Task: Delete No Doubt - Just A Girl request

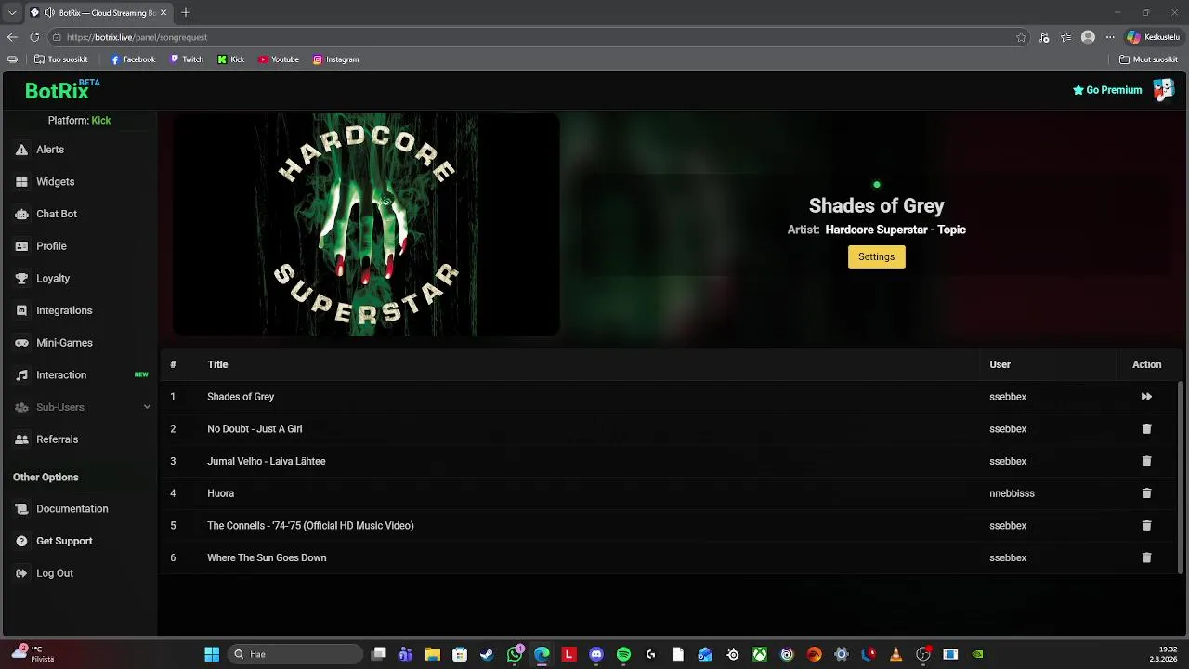Action: coord(1146,429)
